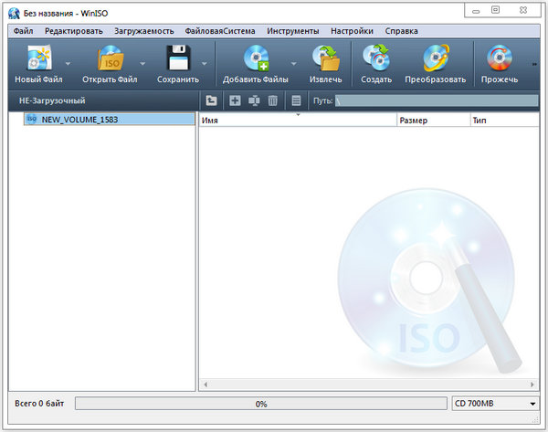Open the Файл menu
548x432 pixels.
pos(24,31)
